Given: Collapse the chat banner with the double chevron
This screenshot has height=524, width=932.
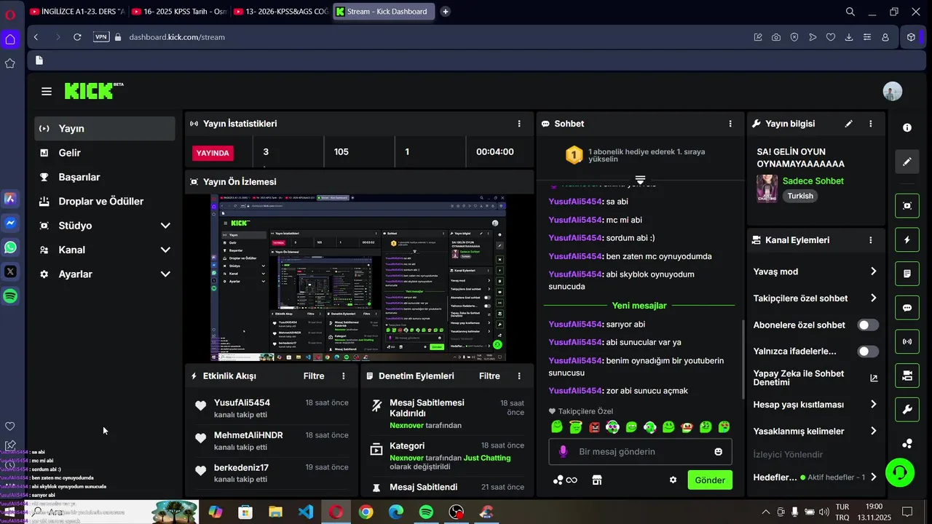Looking at the screenshot, I should [640, 179].
